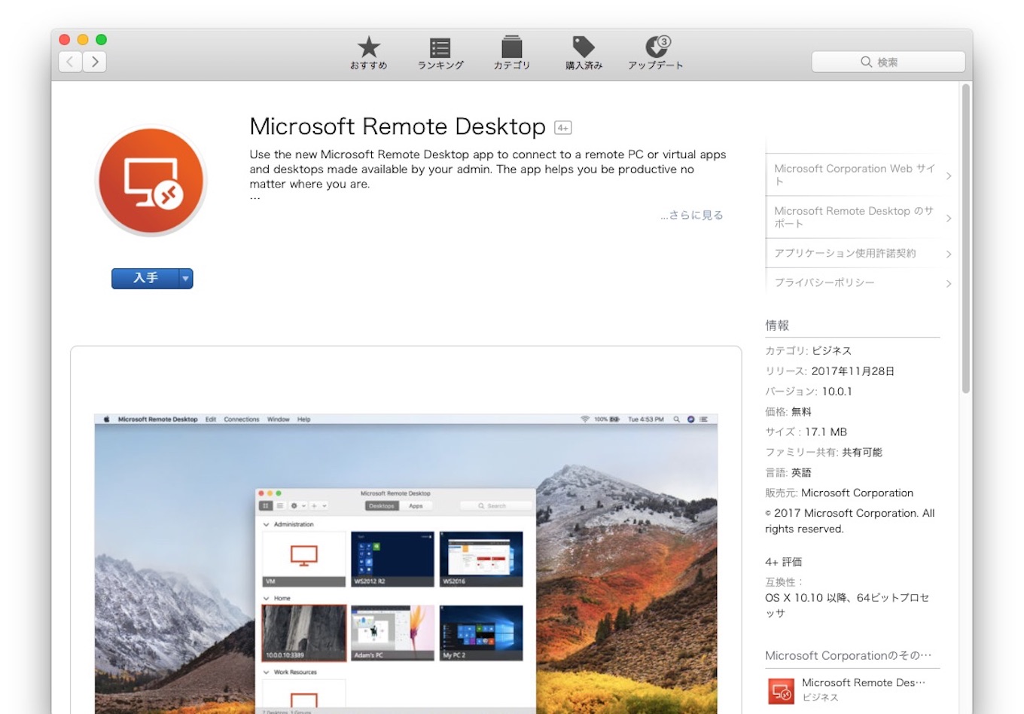Open the Microsoft Remote Des… related app link
Screen dimensions: 1024x714
(x=863, y=682)
